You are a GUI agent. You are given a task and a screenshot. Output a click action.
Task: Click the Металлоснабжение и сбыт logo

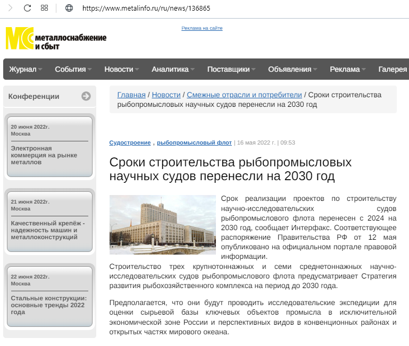coord(56,38)
